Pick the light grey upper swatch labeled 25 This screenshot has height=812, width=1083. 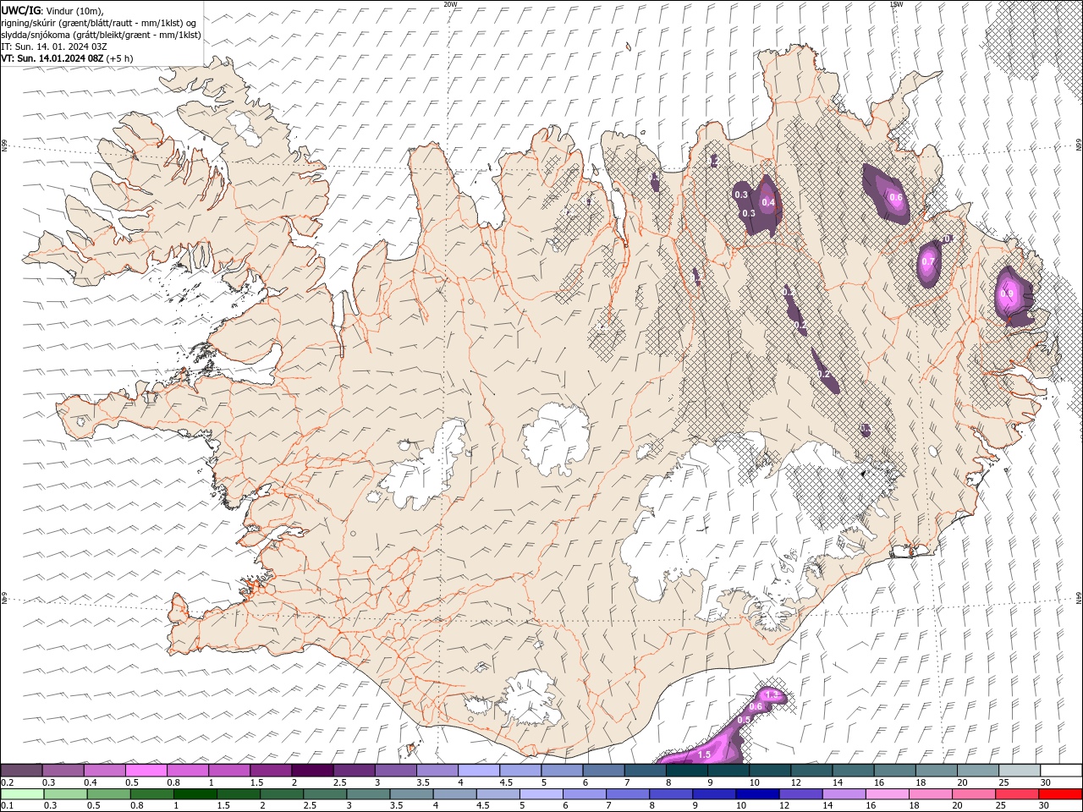(1019, 770)
